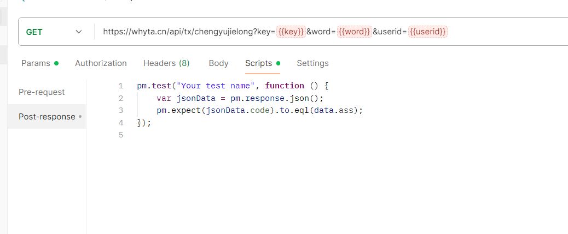Open the Headers (8) tab
The height and width of the screenshot is (234, 568).
point(166,63)
